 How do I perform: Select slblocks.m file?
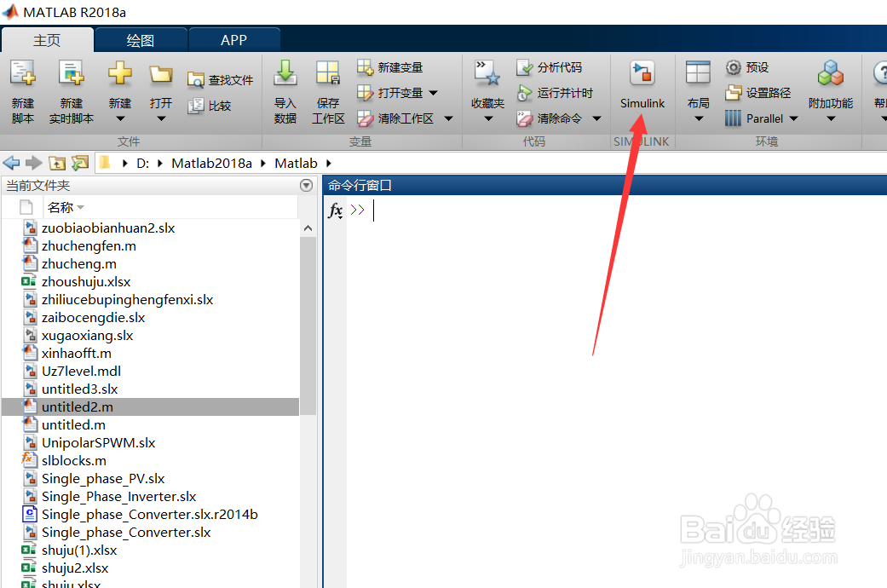click(x=74, y=461)
